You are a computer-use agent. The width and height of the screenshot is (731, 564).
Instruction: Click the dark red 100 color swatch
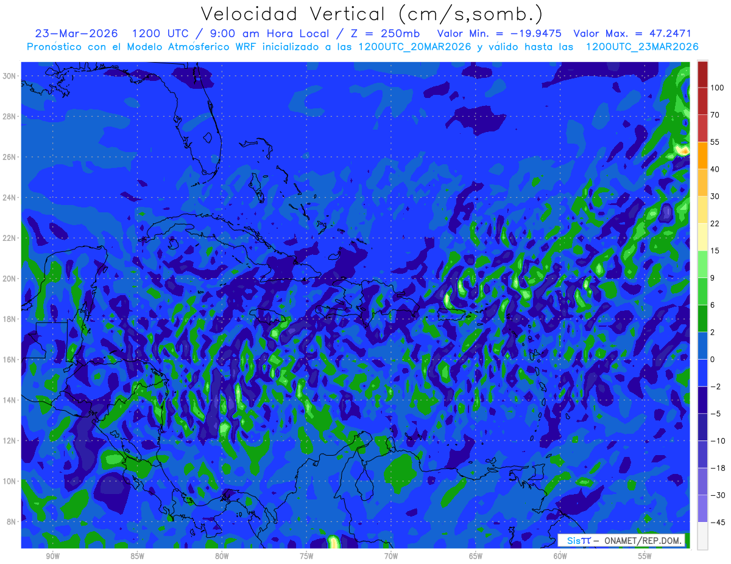tap(702, 74)
